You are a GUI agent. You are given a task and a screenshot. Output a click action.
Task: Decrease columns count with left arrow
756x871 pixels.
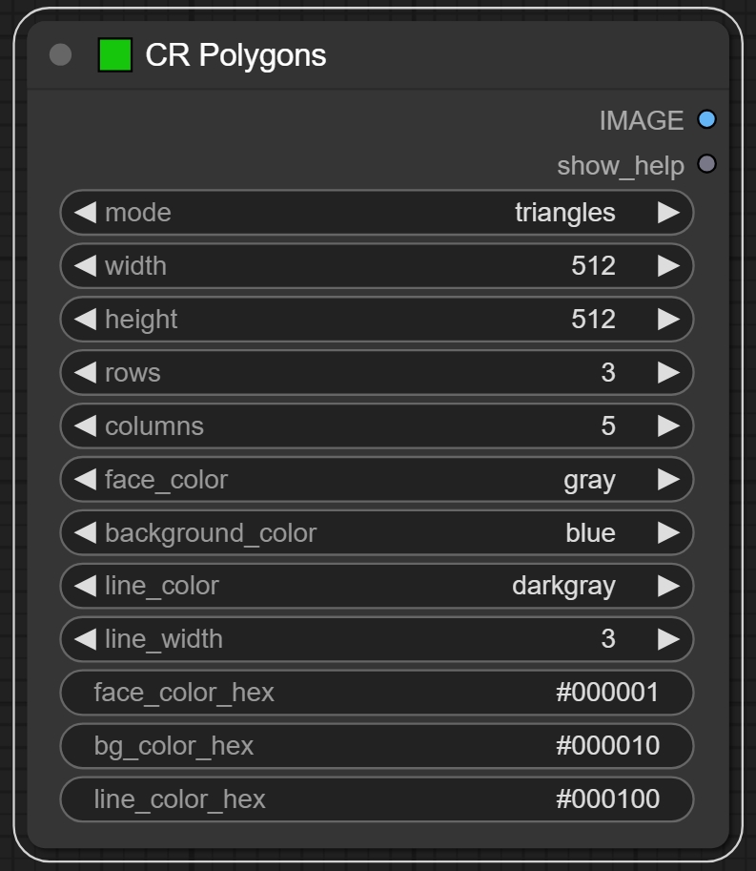[x=86, y=425]
